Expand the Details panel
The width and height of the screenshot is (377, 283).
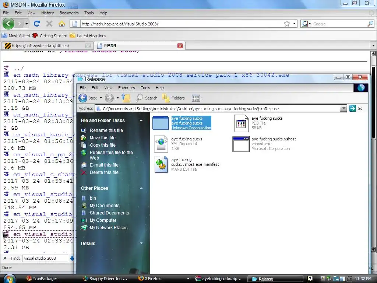(x=141, y=243)
